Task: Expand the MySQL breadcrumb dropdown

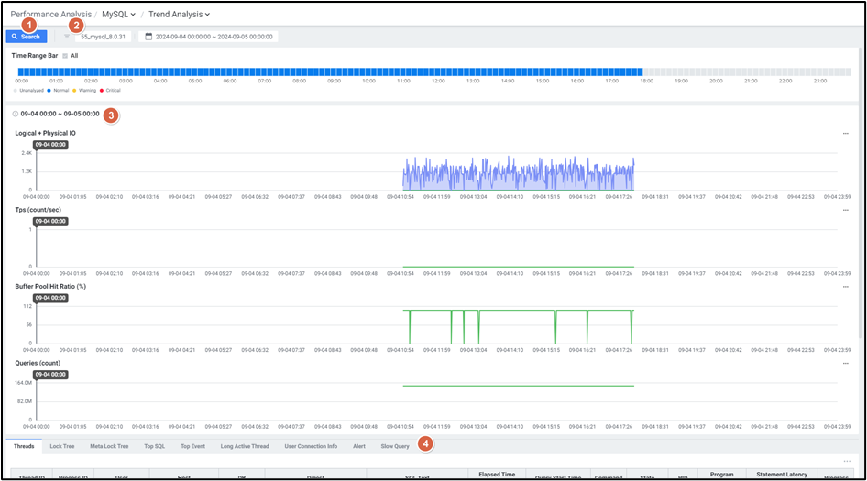Action: point(119,14)
